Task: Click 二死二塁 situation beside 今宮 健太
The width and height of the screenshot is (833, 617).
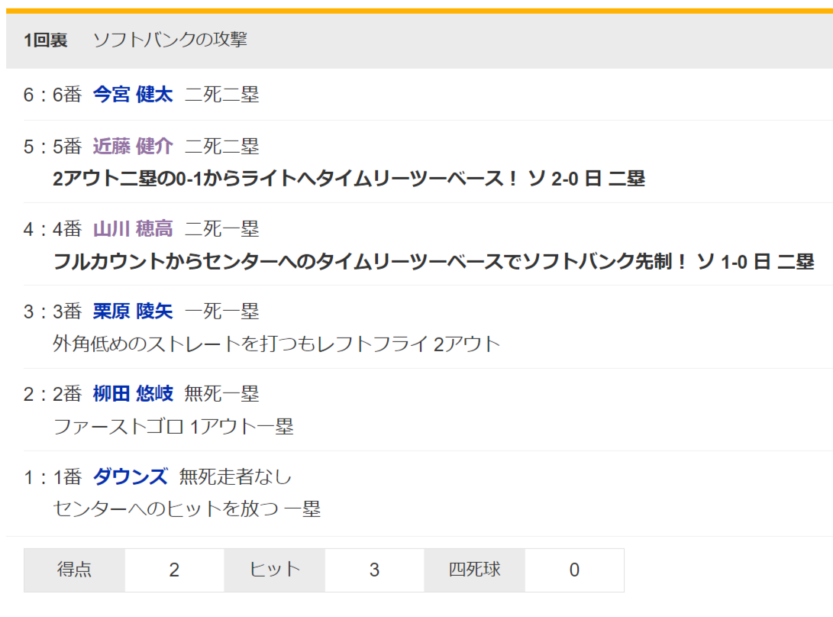Action: tap(221, 95)
